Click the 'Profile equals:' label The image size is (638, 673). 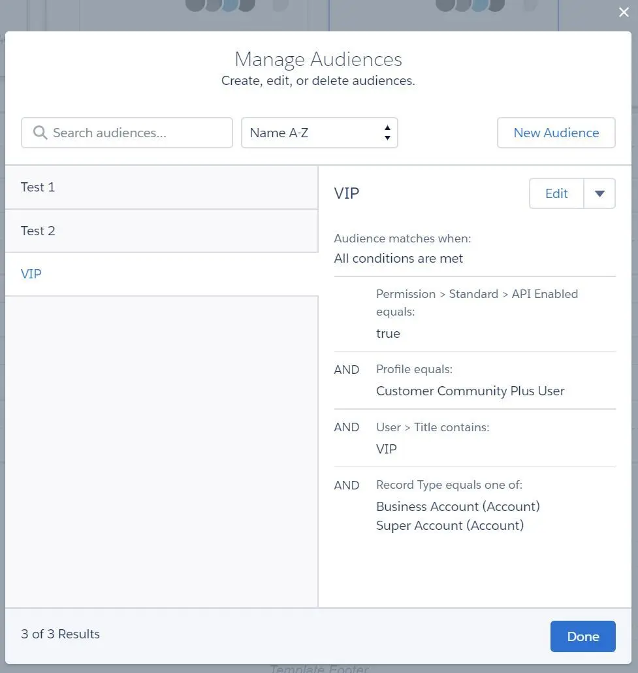click(x=414, y=369)
